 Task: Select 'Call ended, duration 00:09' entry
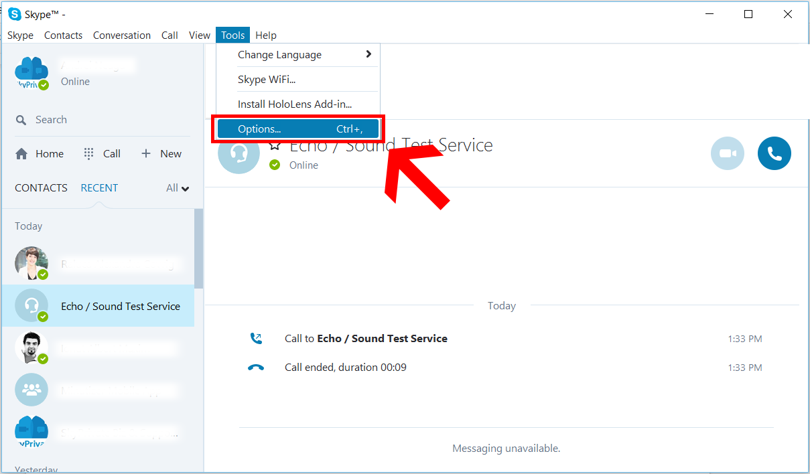346,368
